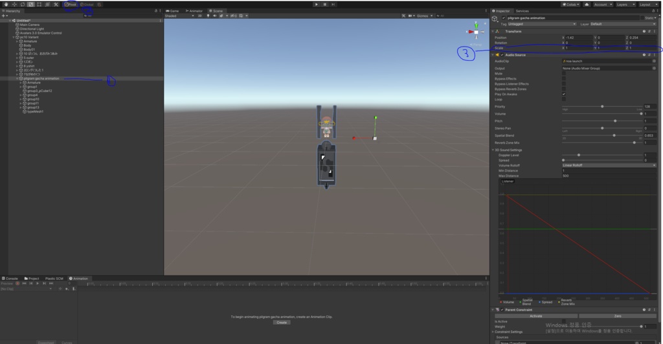Viewport: 663px width, 344px height.
Task: Enable the Bypass Effects checkbox
Action: 564,78
